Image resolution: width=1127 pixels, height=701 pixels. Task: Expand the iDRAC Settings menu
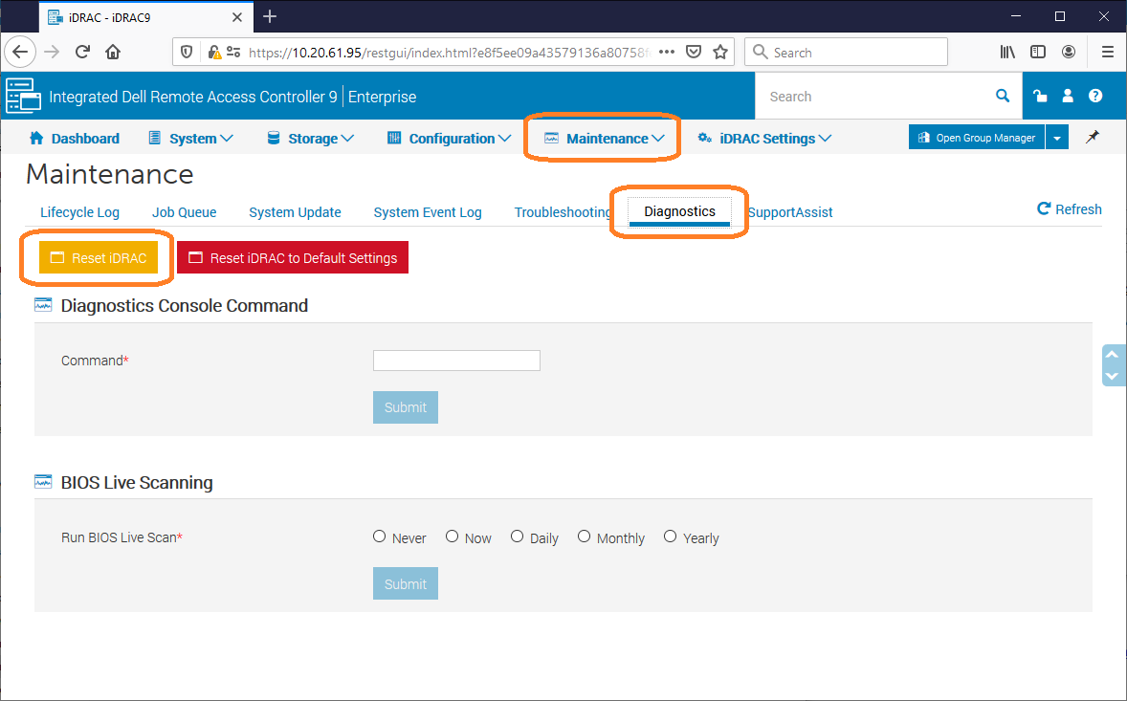[x=764, y=139]
